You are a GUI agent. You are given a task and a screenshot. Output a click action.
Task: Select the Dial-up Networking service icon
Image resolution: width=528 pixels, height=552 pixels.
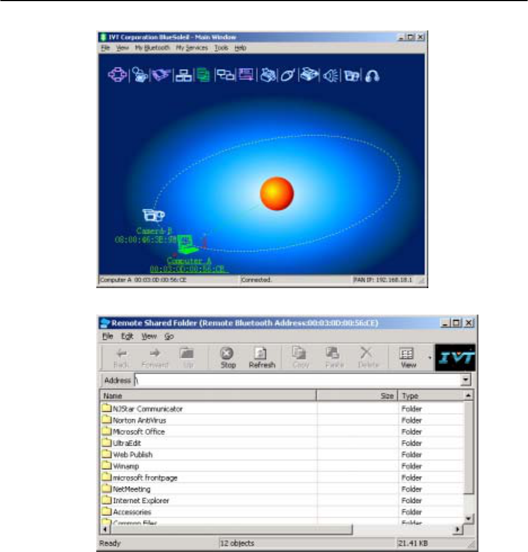point(140,75)
